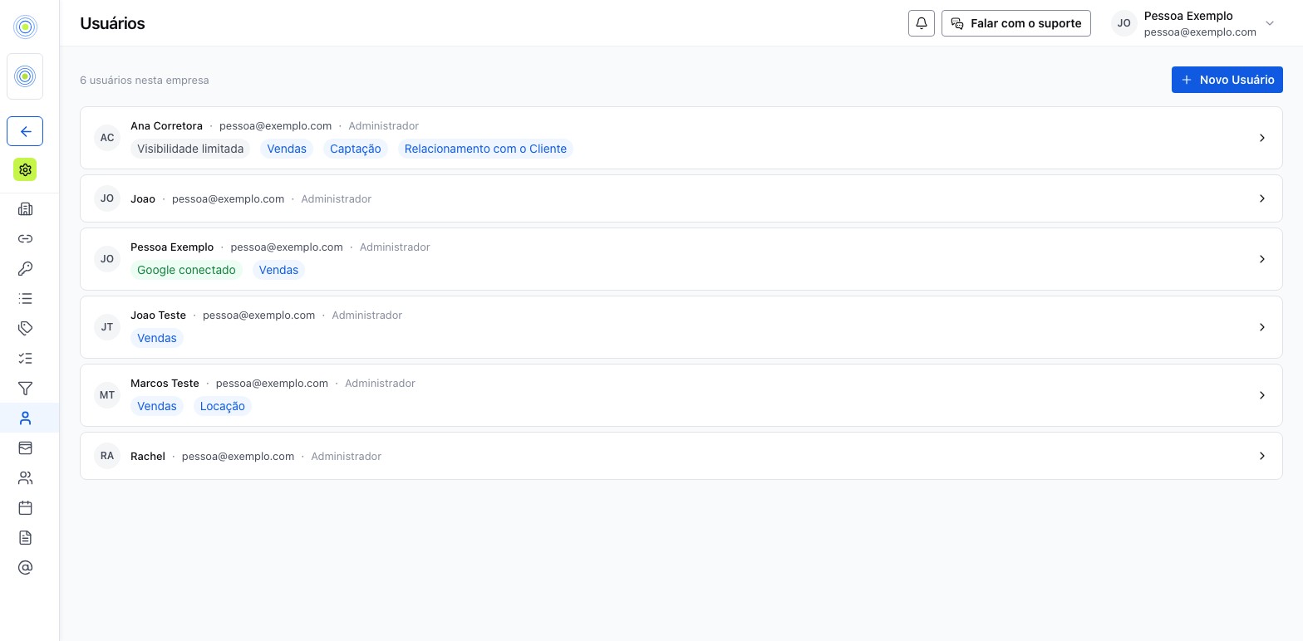Click the back arrow button in sidebar

pos(25,131)
